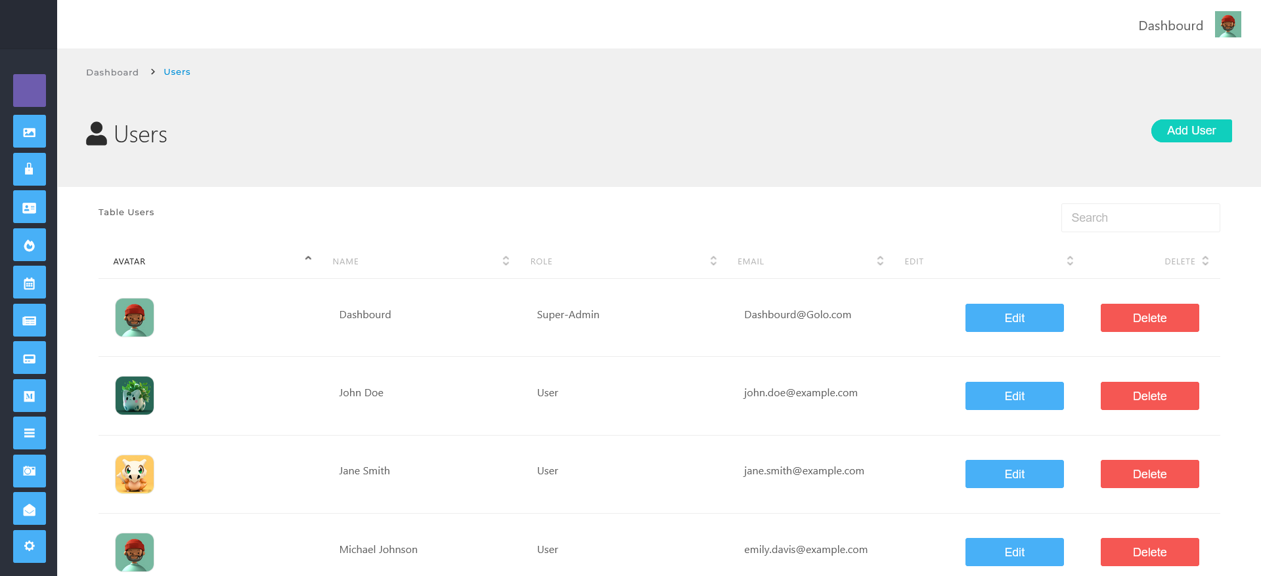This screenshot has width=1261, height=576.
Task: Open the envelope icon in the sidebar
Action: pos(30,509)
